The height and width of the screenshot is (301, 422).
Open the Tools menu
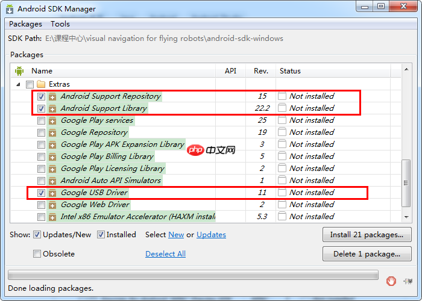coord(60,24)
